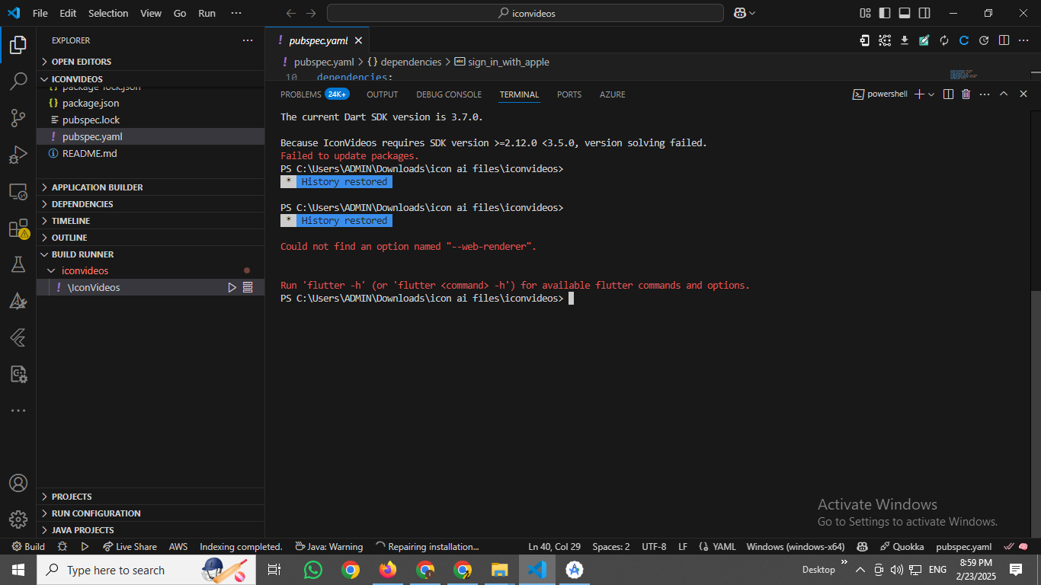Expand the Run Configuration section
The height and width of the screenshot is (585, 1041).
tap(151, 513)
